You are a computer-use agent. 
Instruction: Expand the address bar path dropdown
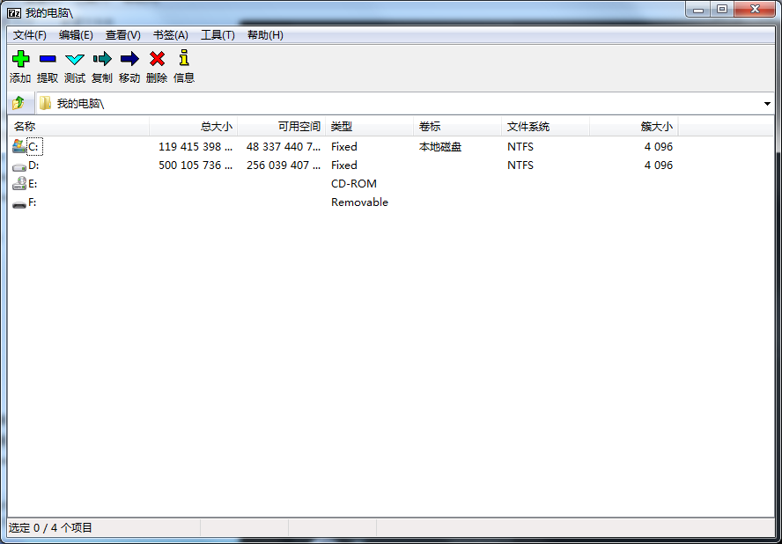767,104
